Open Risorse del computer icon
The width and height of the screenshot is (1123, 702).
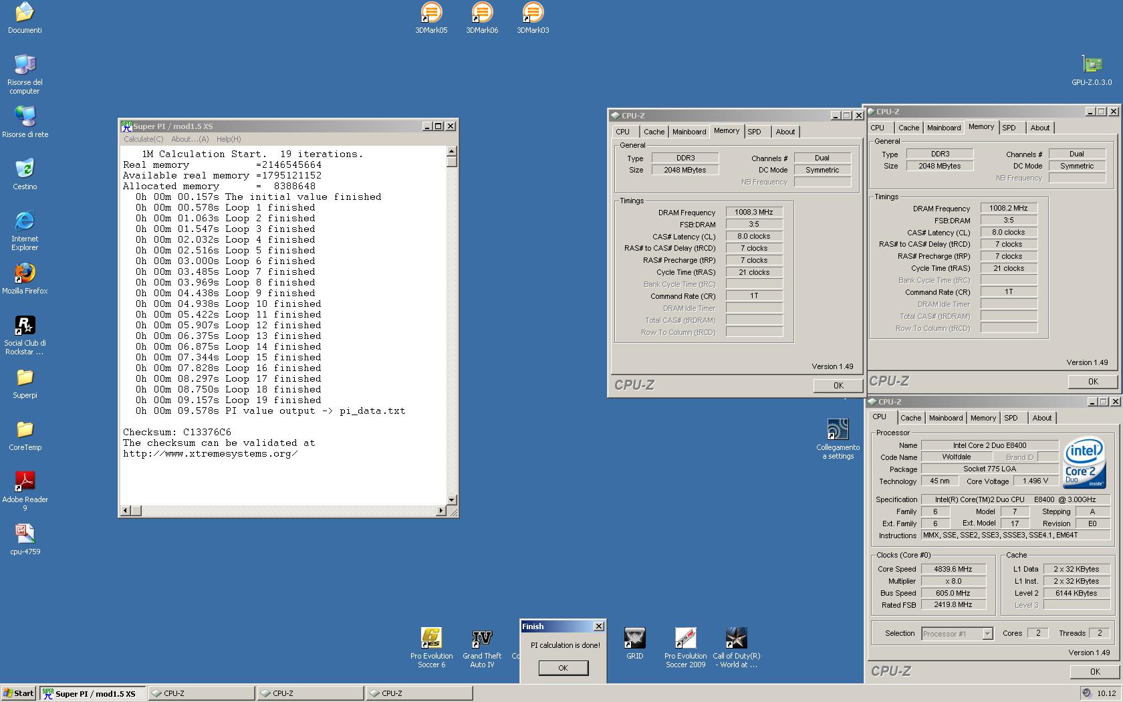click(25, 74)
